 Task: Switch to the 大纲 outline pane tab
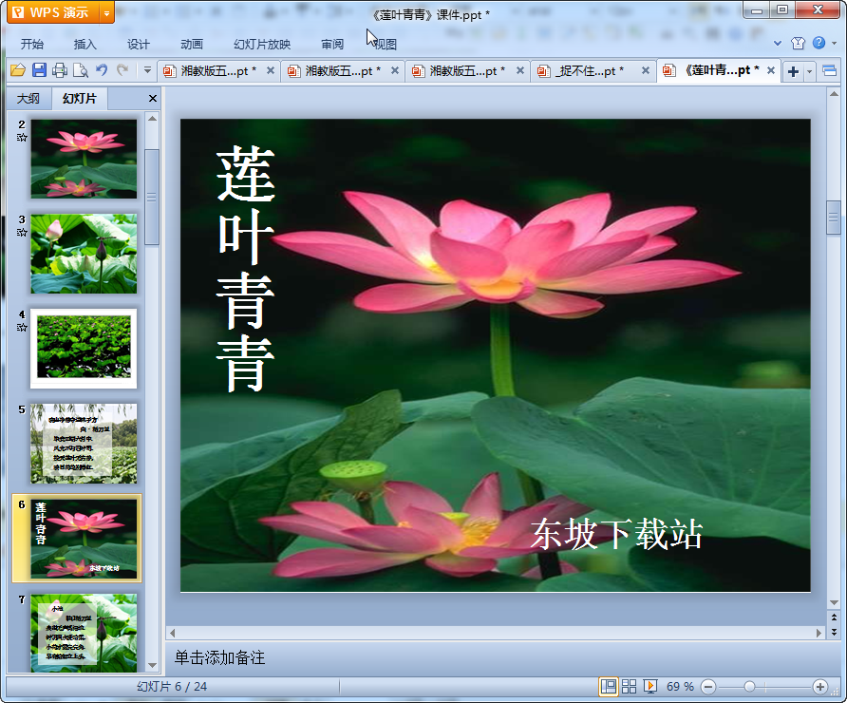click(x=28, y=99)
